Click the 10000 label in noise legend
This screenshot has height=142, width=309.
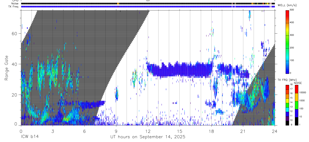303,92
